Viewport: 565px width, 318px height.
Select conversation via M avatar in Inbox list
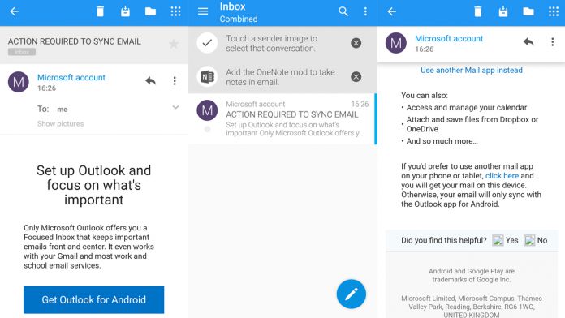pyautogui.click(x=207, y=110)
